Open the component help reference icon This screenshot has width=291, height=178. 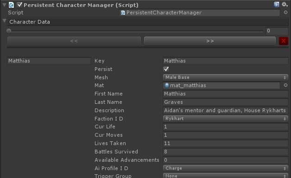pyautogui.click(x=276, y=5)
